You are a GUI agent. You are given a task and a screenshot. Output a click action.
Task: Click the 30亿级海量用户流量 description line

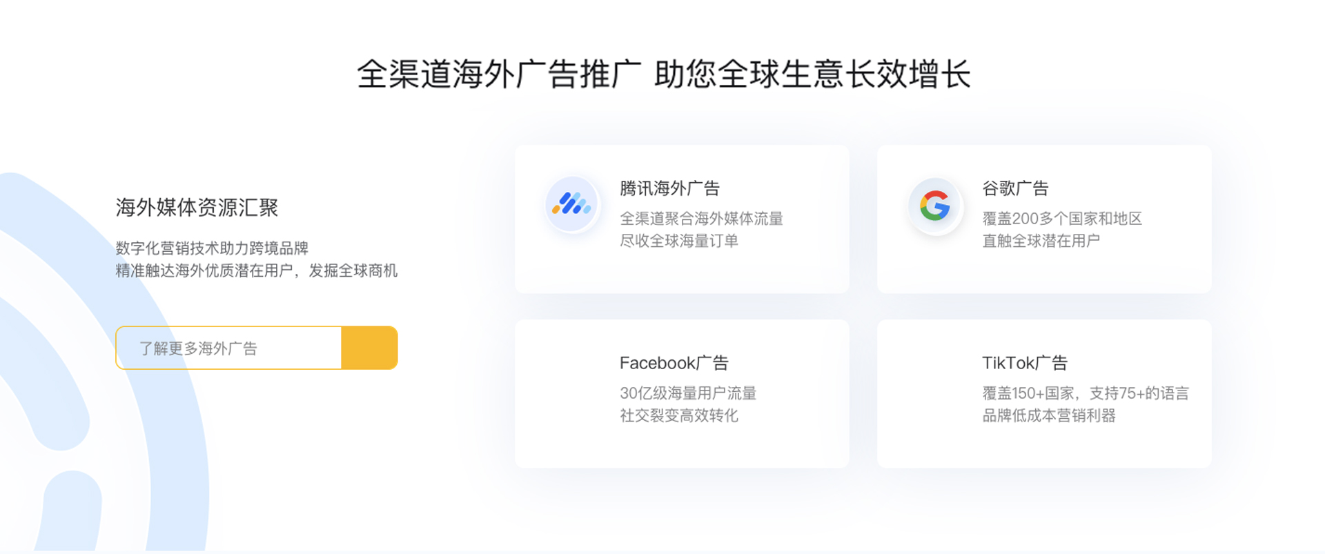click(687, 393)
